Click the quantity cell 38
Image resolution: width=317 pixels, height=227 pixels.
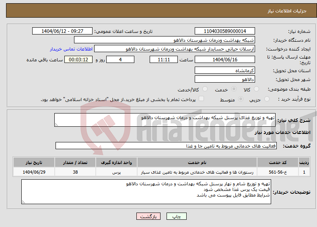pos(75,172)
